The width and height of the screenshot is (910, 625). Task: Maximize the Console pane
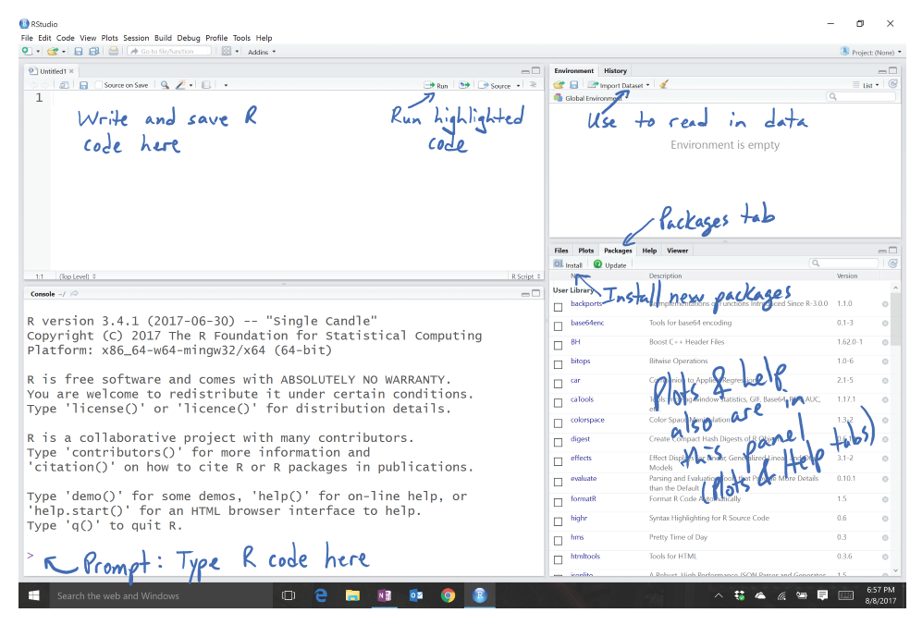pos(536,293)
